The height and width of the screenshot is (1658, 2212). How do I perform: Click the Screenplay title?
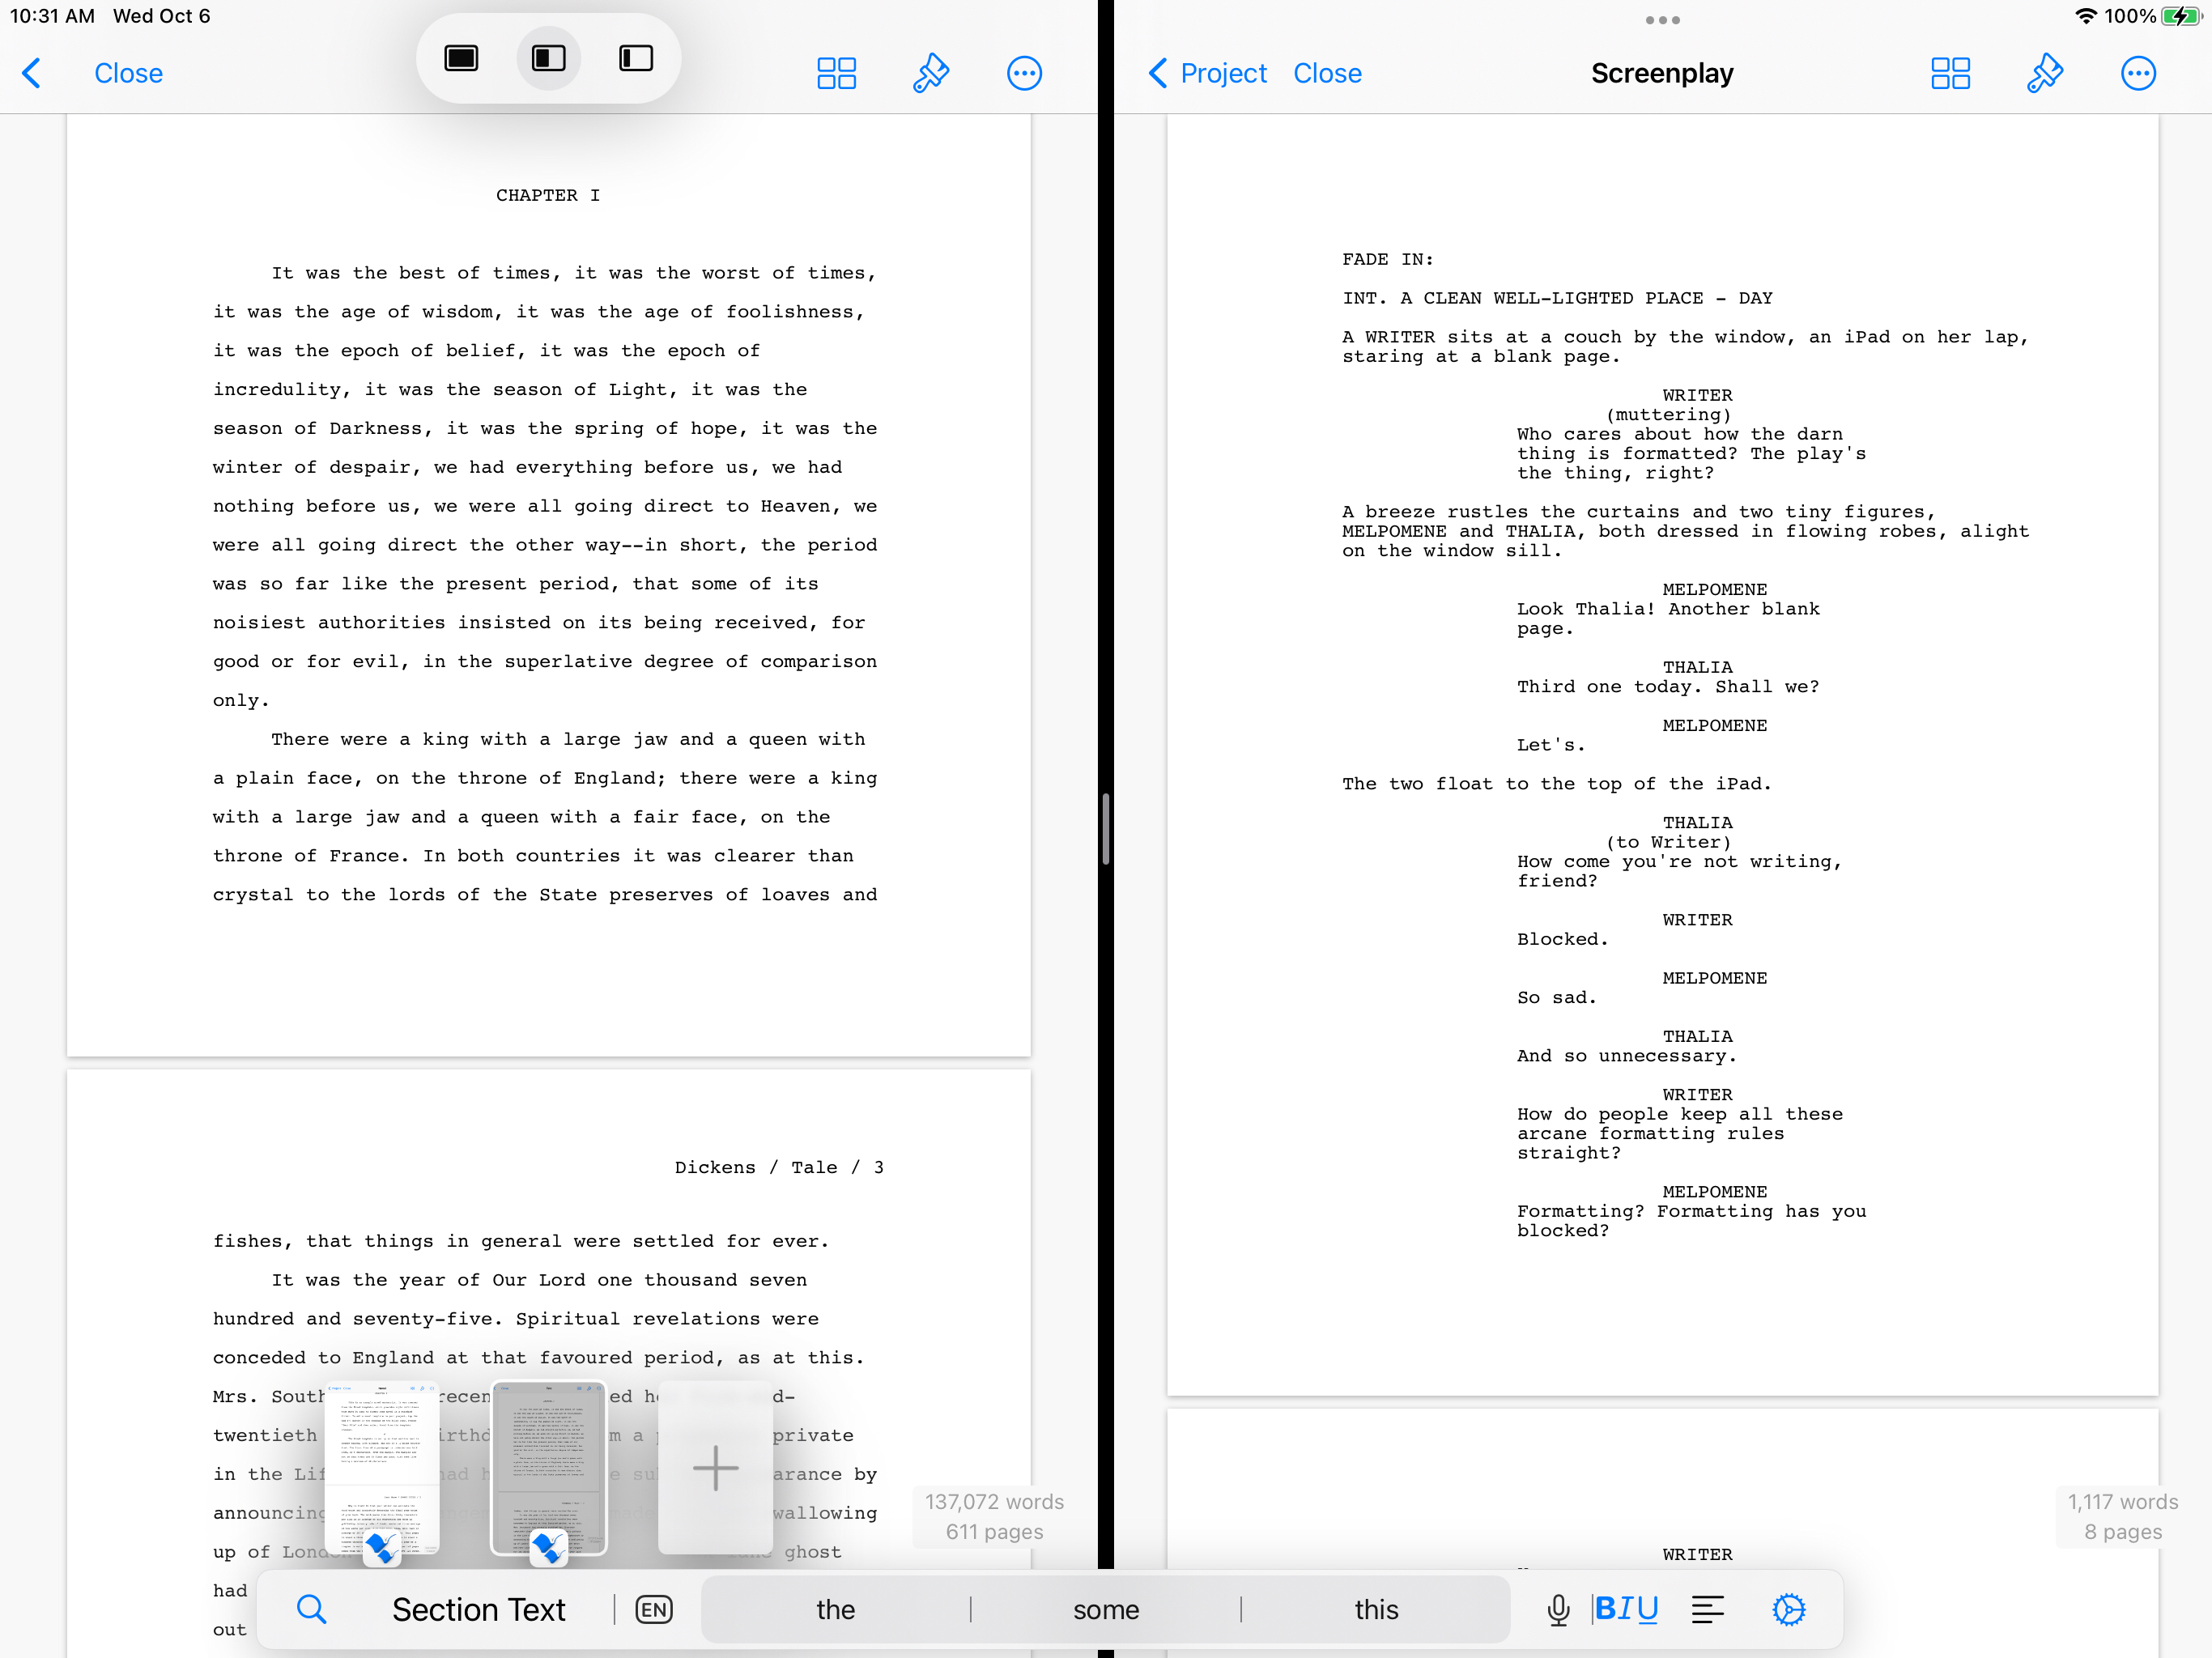(1662, 73)
